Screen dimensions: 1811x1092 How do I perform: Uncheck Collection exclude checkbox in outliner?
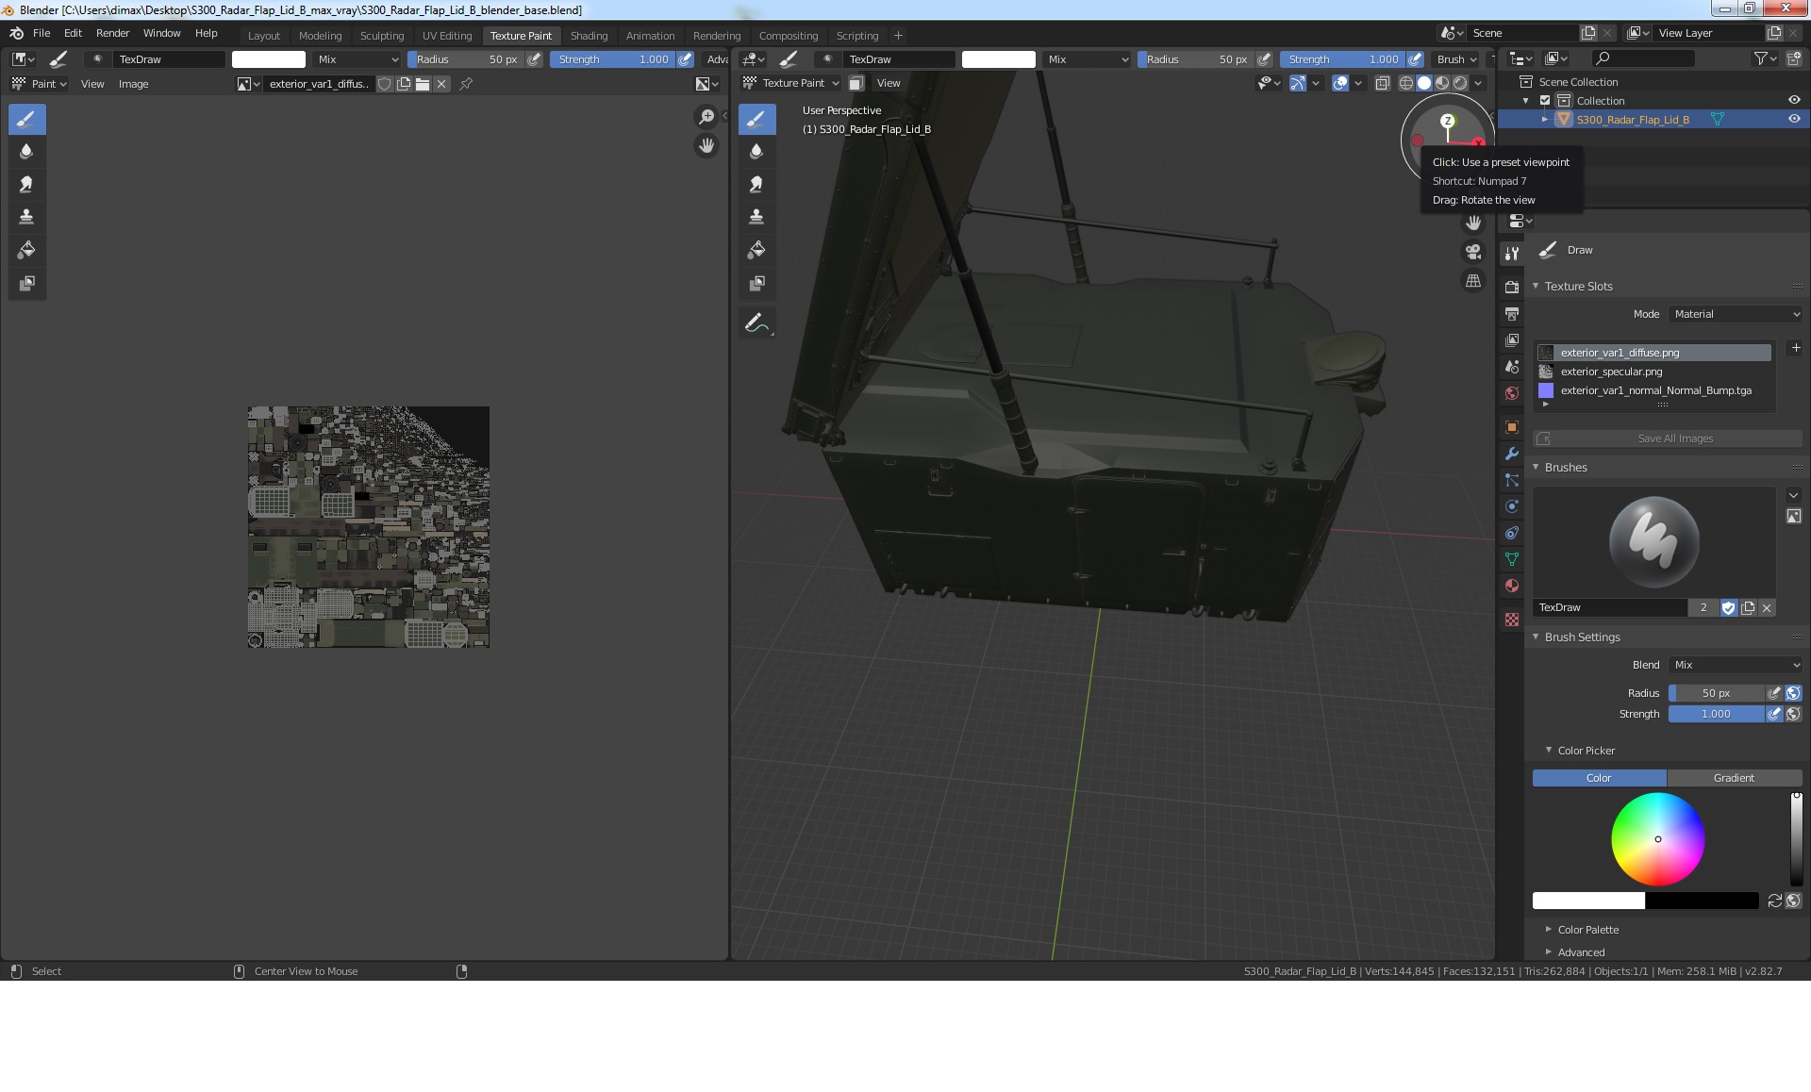(x=1545, y=100)
